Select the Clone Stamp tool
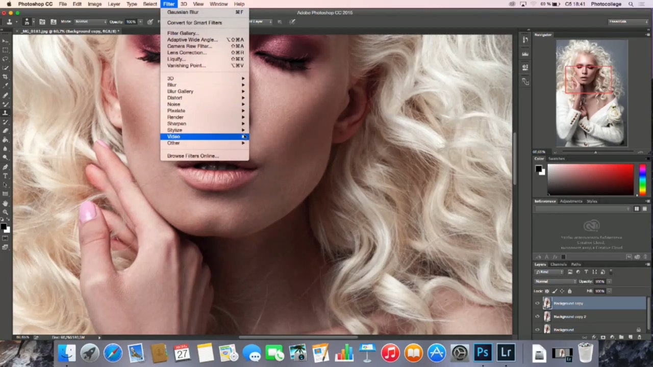Screen dimensions: 653x367 point(5,113)
